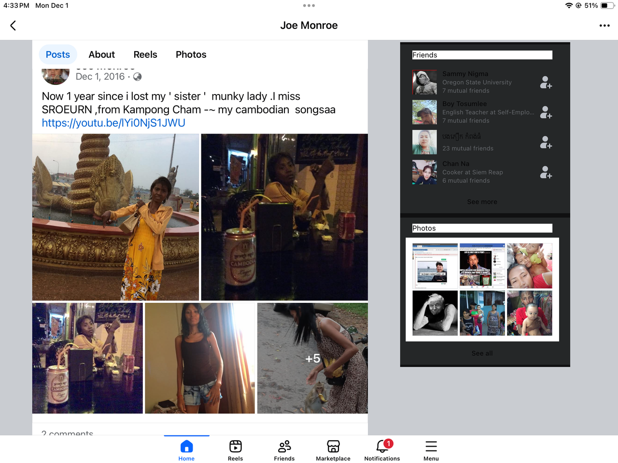Open the youtu.be link in the post
The height and width of the screenshot is (463, 618).
pos(113,123)
